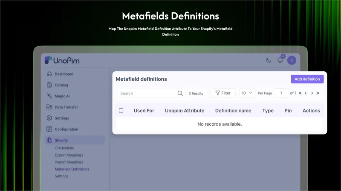Sort by Definition name column
341x191 pixels.
(x=233, y=110)
